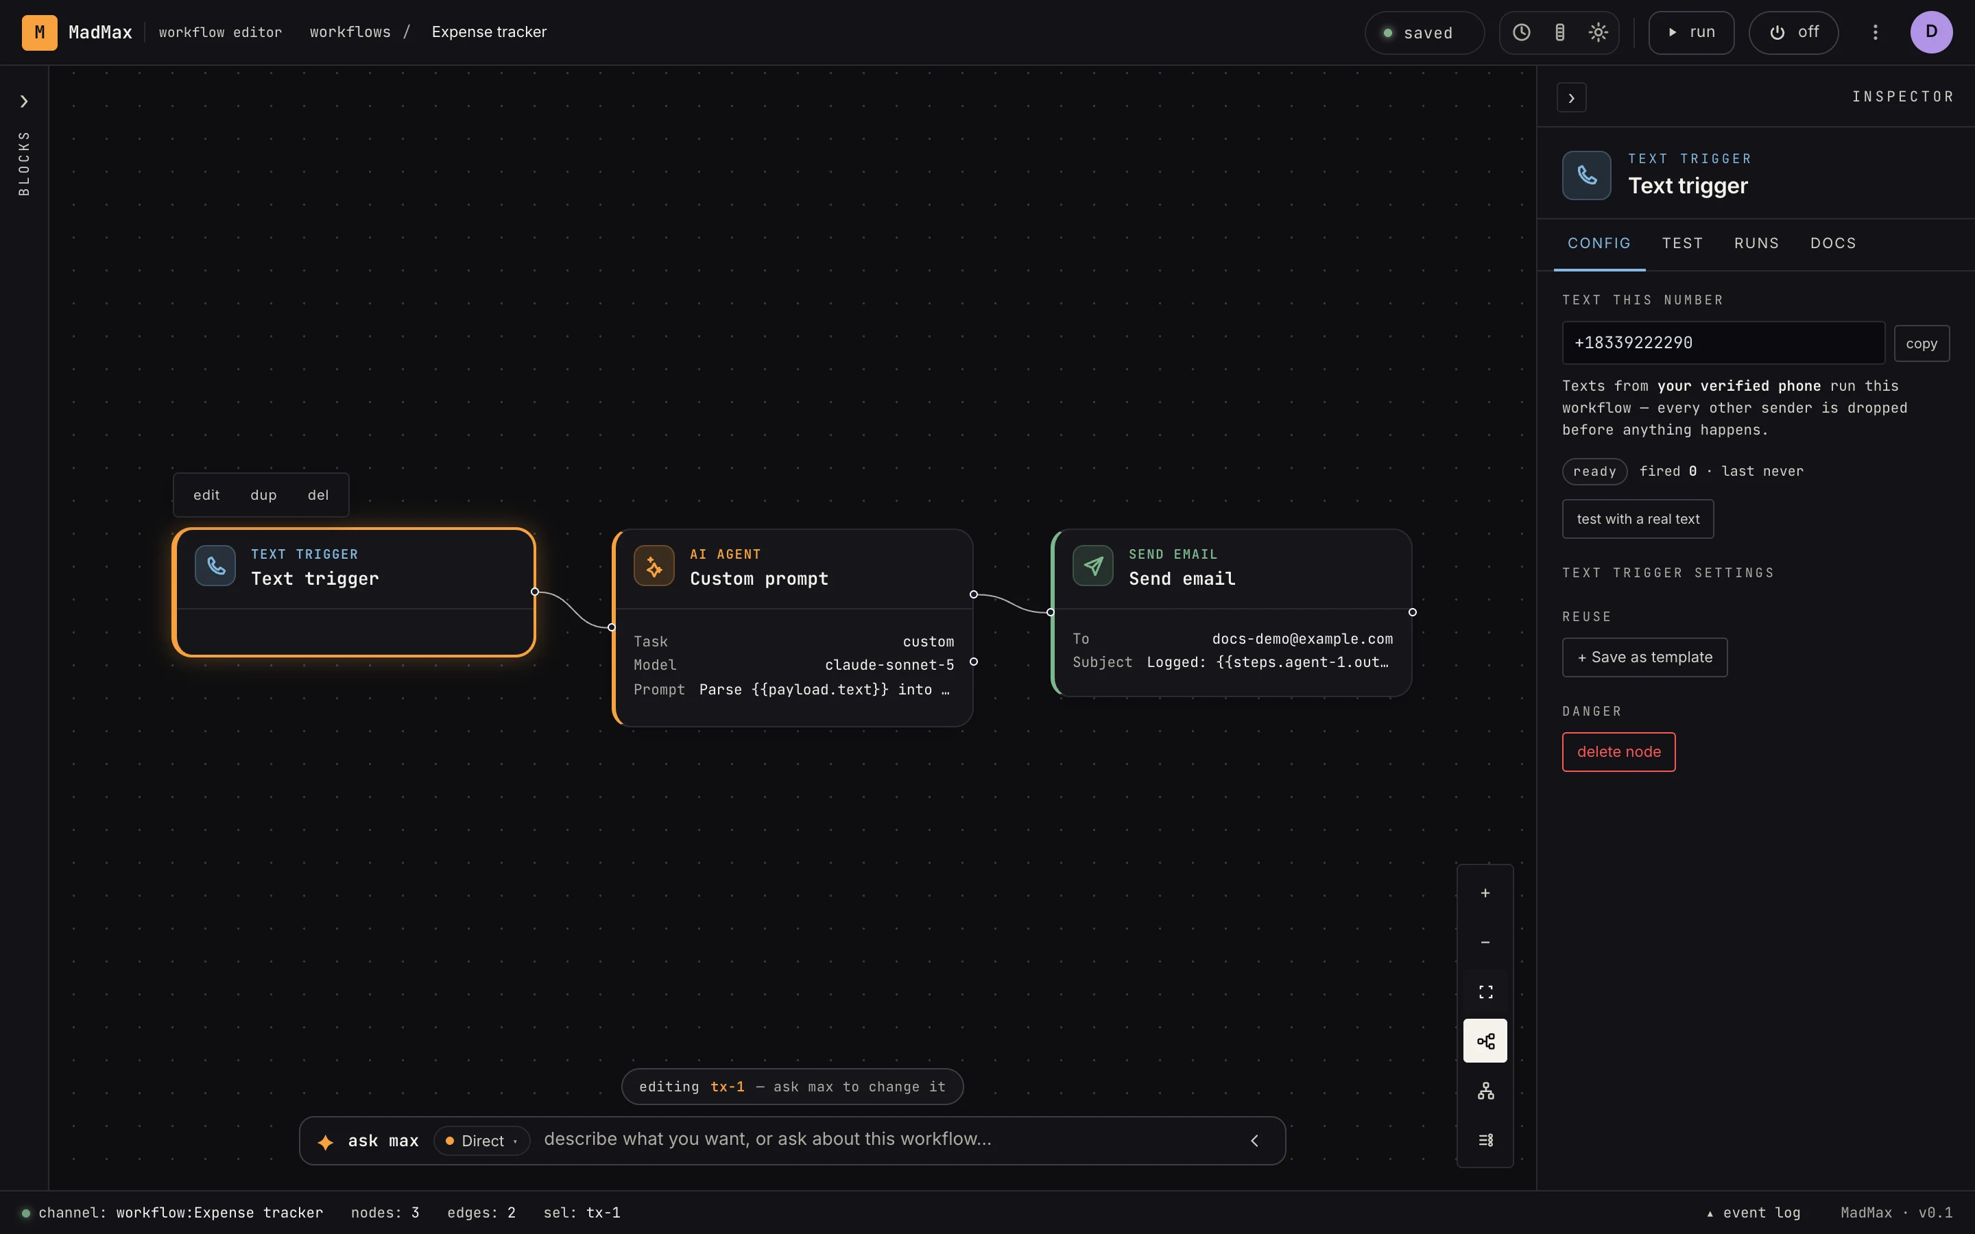Click Send email node output port
Viewport: 1975px width, 1234px height.
pos(1413,612)
